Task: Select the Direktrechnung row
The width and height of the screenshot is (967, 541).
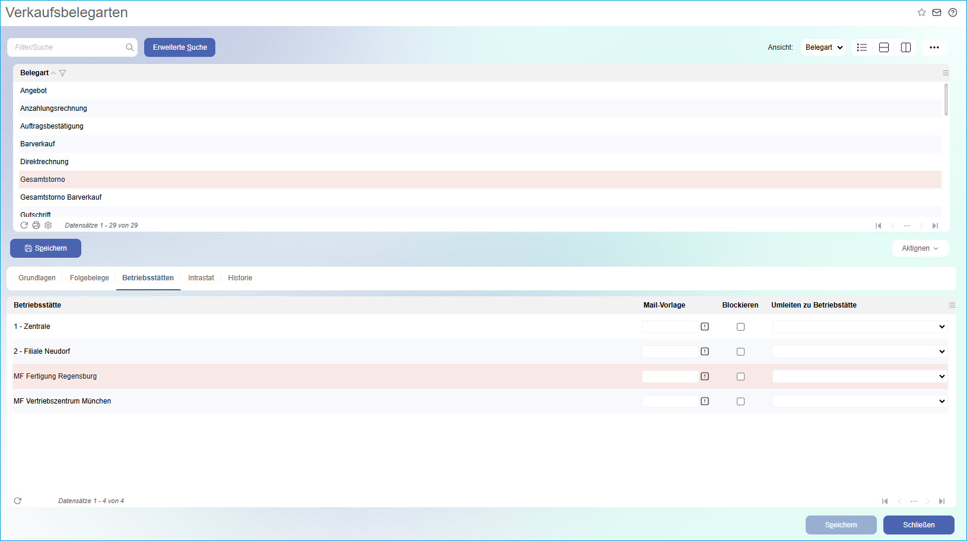Action: coord(480,162)
